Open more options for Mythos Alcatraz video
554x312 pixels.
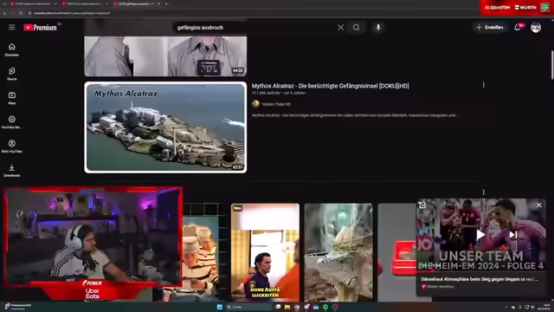(x=483, y=85)
